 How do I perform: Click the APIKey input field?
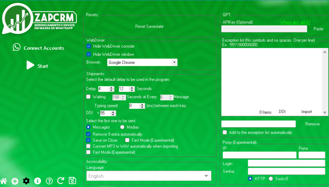264,29
